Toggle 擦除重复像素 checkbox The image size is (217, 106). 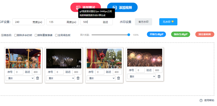click(36, 35)
